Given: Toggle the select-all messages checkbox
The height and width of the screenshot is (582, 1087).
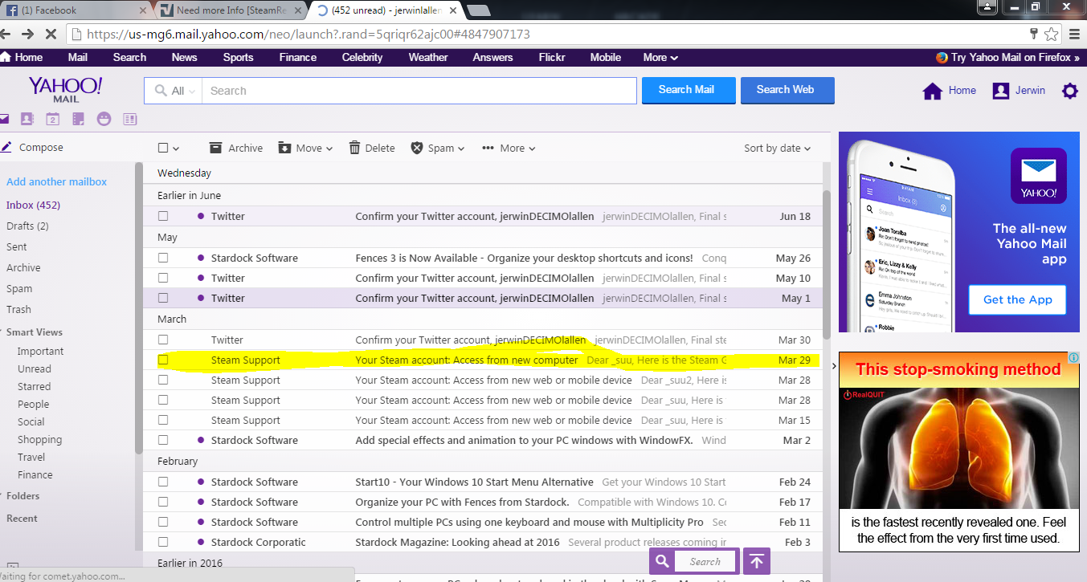Looking at the screenshot, I should (x=163, y=148).
